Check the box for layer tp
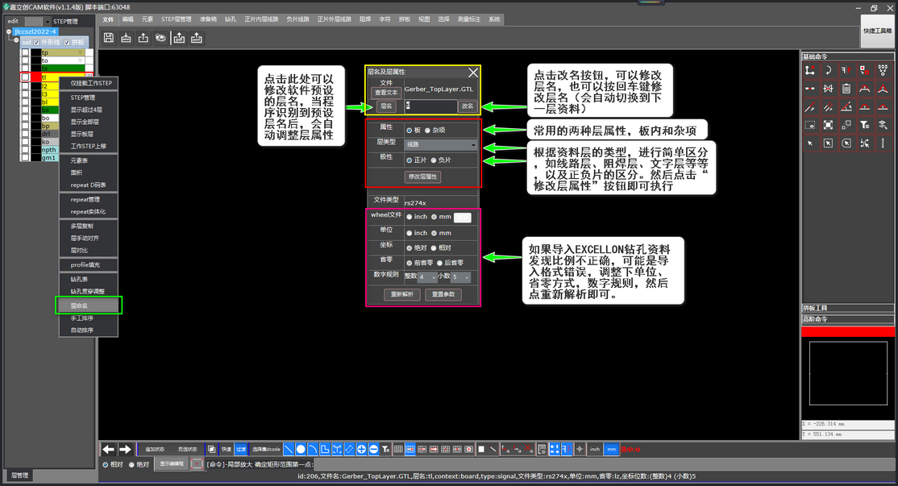Viewport: 898px width, 486px height. click(x=25, y=52)
